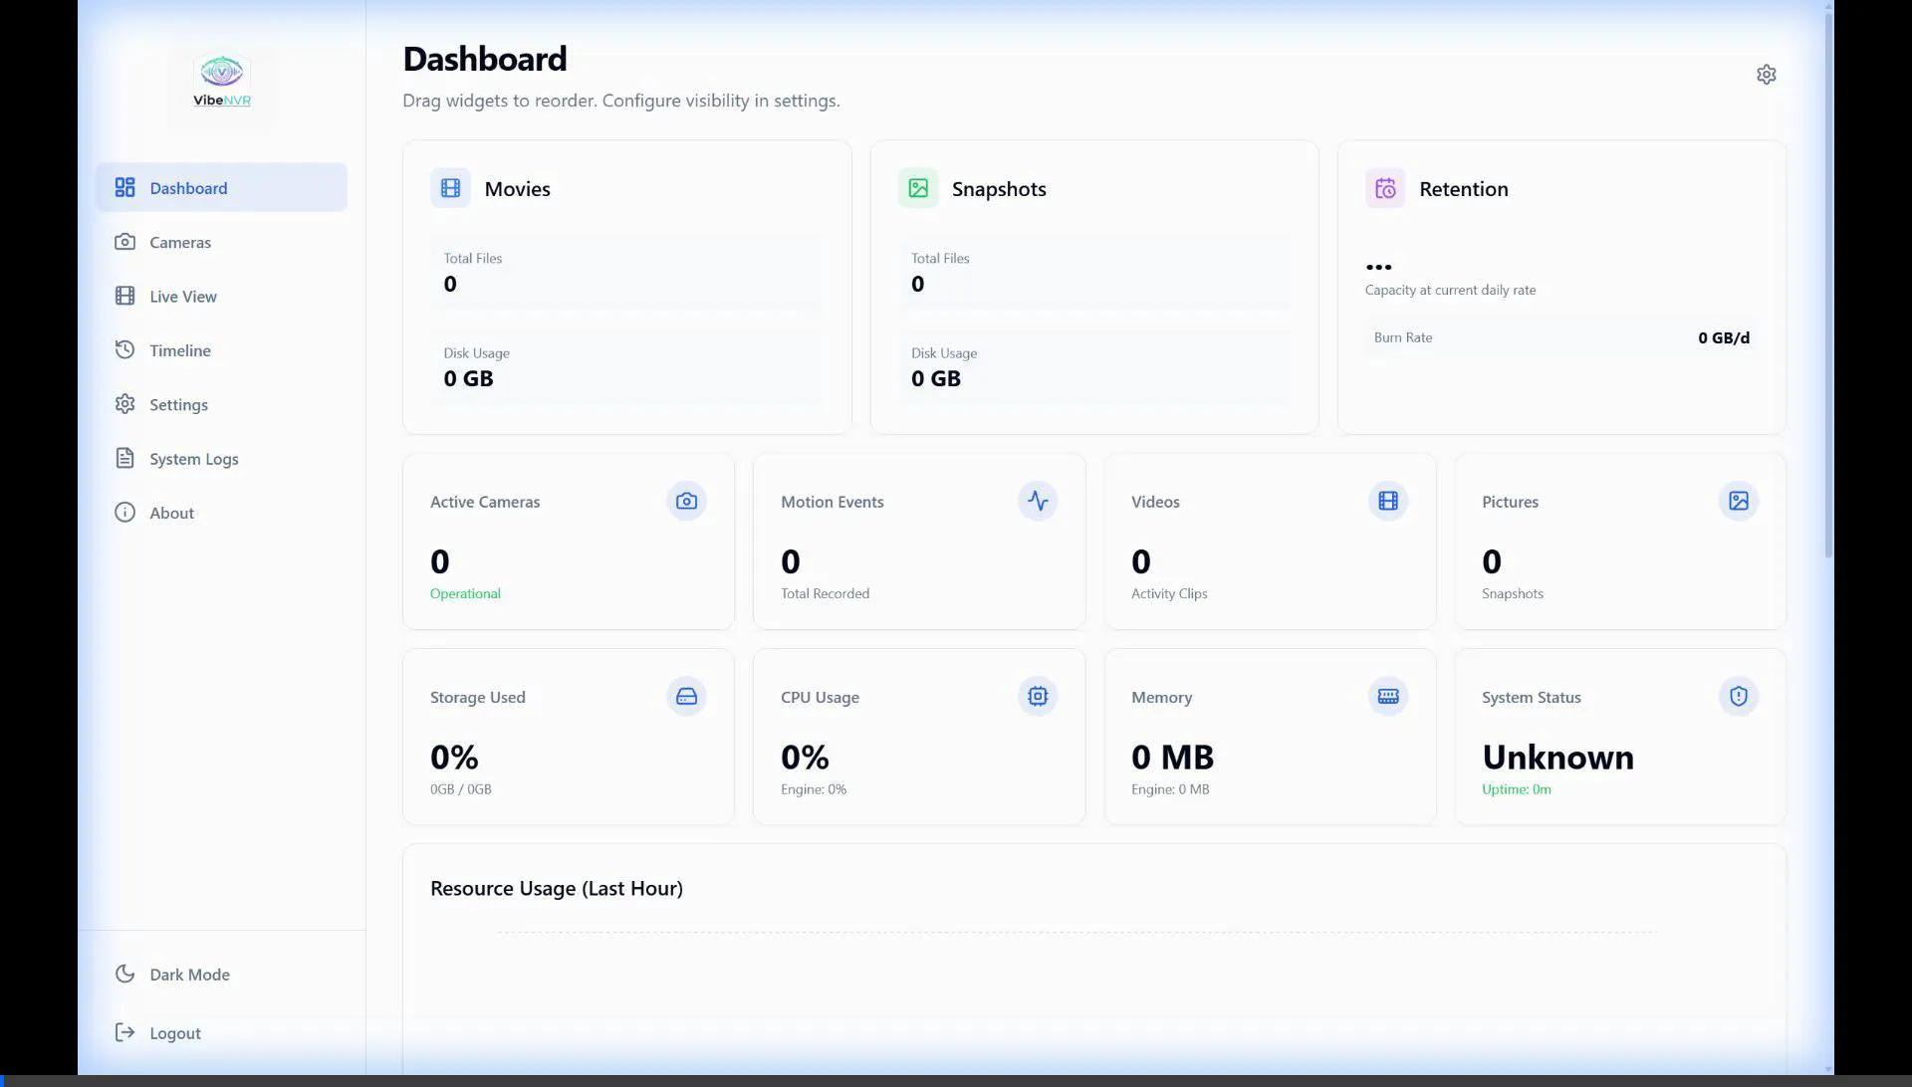Open the Cameras page
The height and width of the screenshot is (1087, 1912).
179,242
